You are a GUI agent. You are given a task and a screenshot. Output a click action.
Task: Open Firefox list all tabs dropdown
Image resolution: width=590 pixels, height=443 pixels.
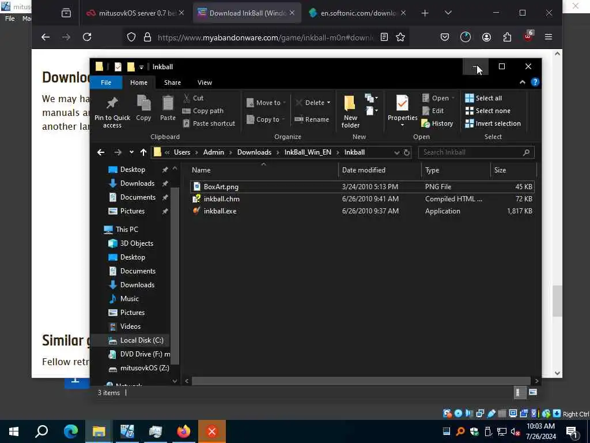(x=448, y=13)
